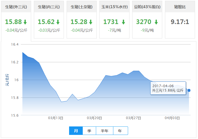198x139 pixels.
Task: Switch chart range to 季 (quarter)
Action: pos(89,131)
